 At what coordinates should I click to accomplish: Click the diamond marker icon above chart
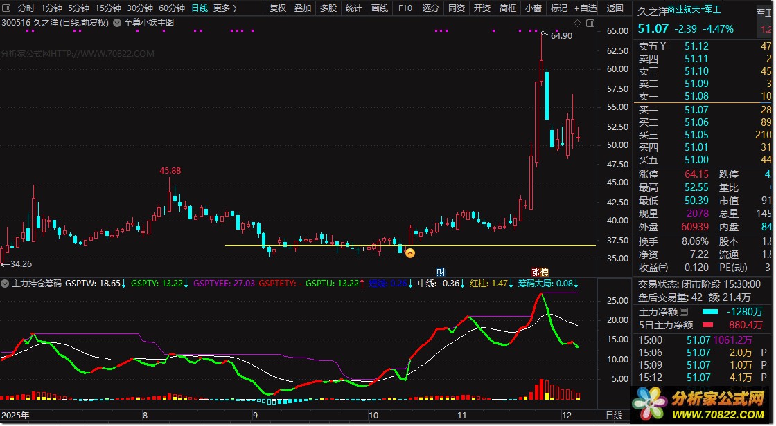(x=578, y=24)
